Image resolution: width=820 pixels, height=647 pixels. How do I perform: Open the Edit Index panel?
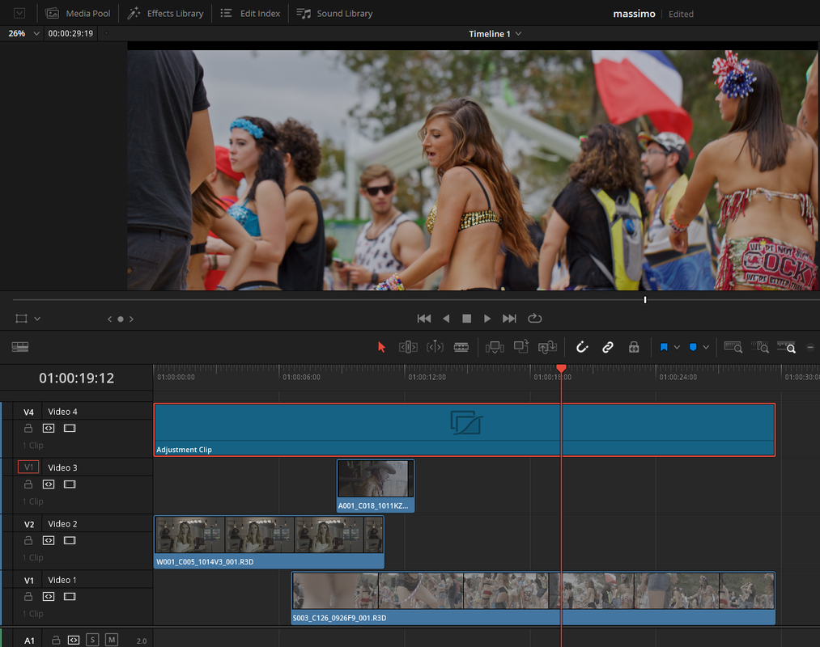pos(250,13)
